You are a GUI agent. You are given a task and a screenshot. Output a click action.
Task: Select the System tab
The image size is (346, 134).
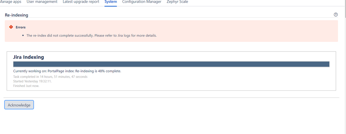coord(111,2)
